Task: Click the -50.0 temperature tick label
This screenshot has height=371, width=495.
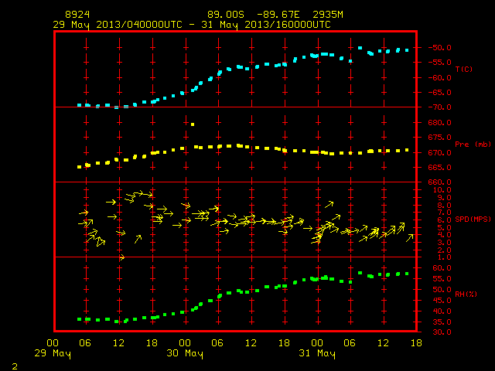Action: (x=439, y=48)
